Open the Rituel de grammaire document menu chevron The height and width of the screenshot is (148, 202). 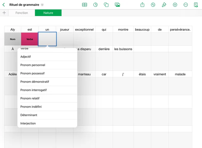coord(42,5)
